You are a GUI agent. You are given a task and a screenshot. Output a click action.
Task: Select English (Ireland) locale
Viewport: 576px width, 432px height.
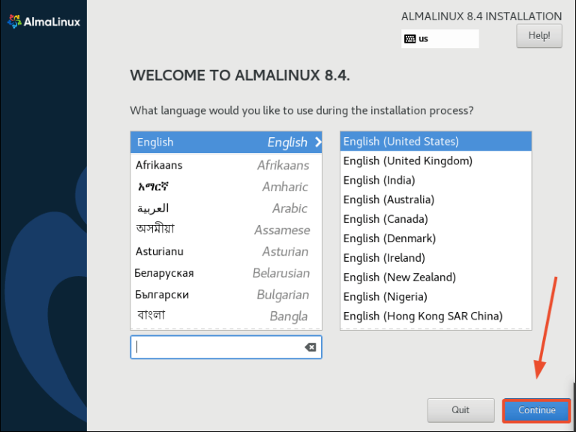point(436,258)
